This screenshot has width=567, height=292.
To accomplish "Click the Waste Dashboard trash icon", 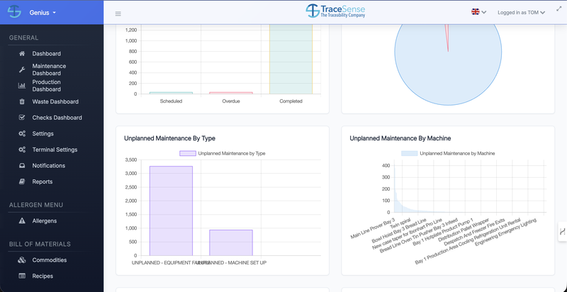I will click(x=22, y=102).
